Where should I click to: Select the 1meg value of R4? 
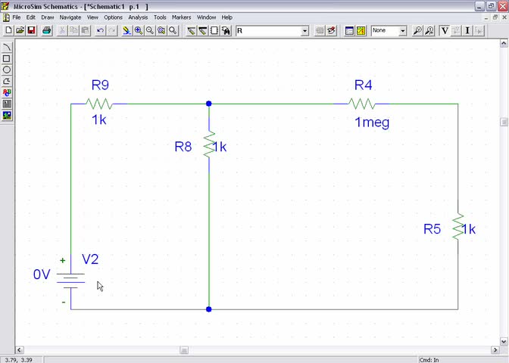[372, 123]
